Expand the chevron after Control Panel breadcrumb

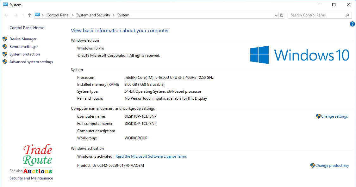[x=73, y=15]
